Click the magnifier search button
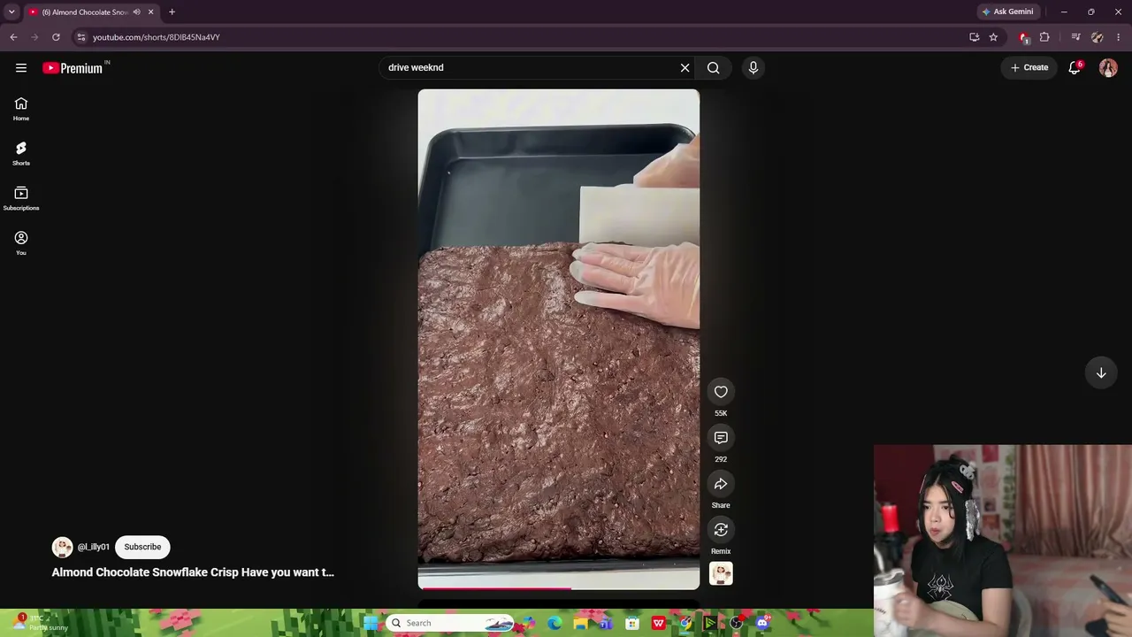The height and width of the screenshot is (637, 1132). [713, 67]
